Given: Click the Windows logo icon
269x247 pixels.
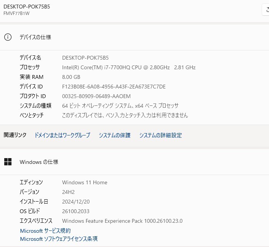Looking at the screenshot, I should coord(8,162).
